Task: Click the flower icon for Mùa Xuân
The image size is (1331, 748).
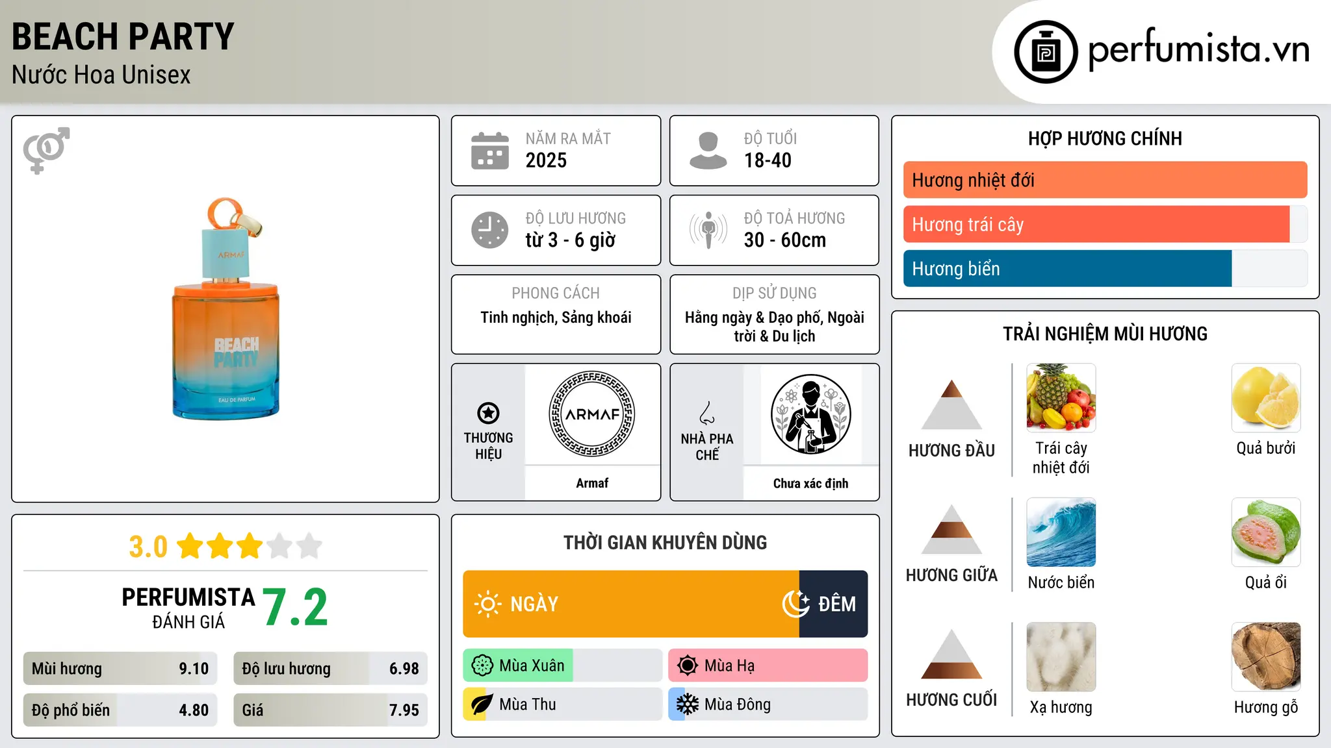Action: pos(482,666)
